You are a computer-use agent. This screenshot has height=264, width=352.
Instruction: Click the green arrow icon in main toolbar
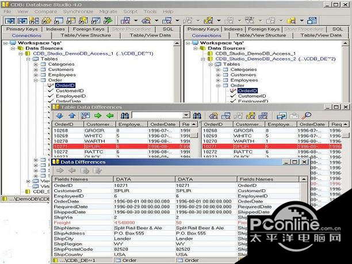[x=108, y=21]
